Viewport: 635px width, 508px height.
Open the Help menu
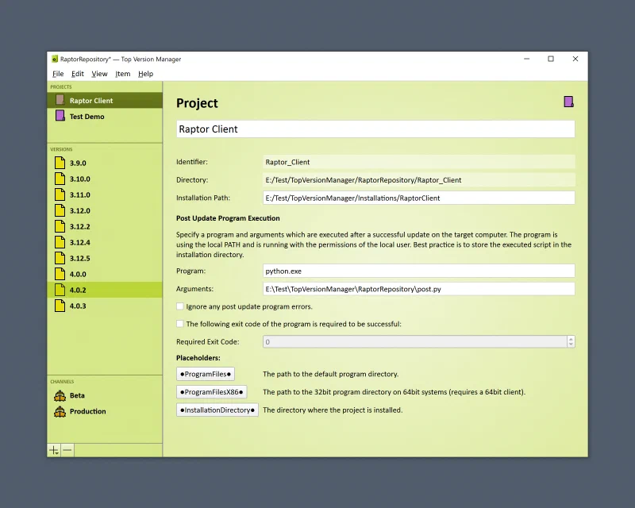[145, 74]
